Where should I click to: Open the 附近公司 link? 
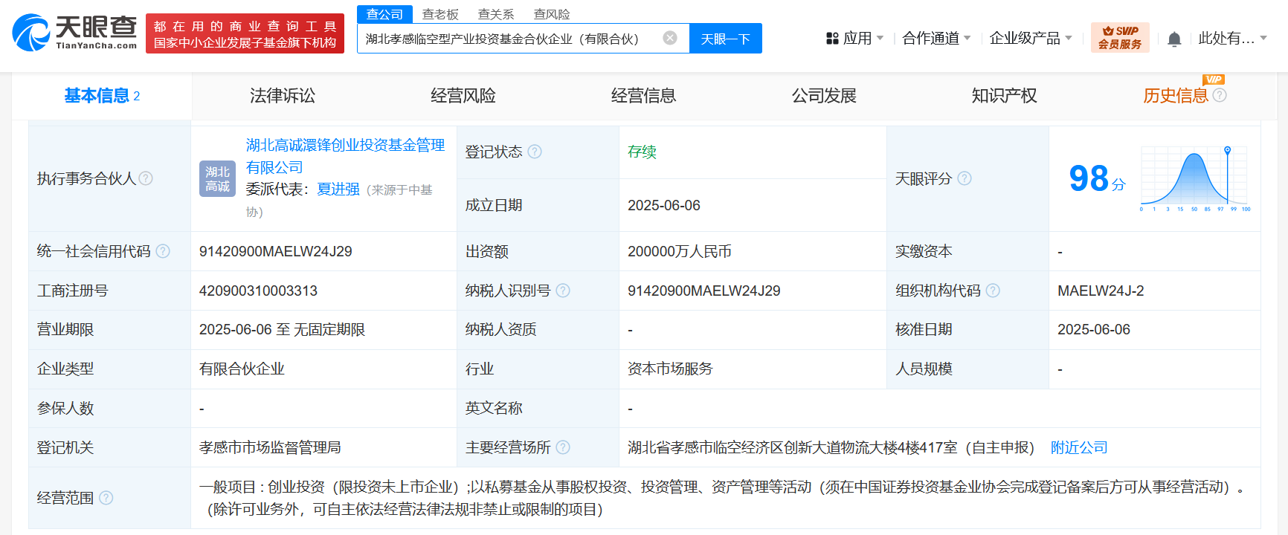tap(1079, 447)
